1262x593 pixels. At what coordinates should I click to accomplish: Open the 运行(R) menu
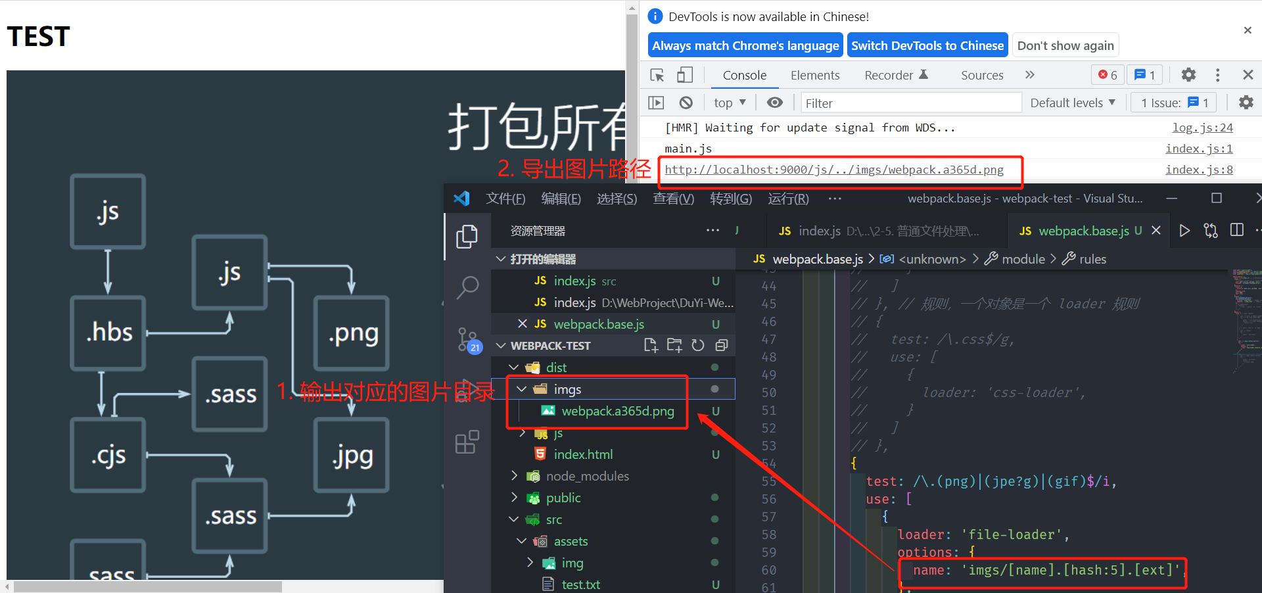(x=788, y=199)
